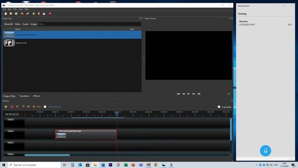Click the snapshot icon right of the playback buttons
Image resolution: width=298 pixels, height=168 pixels.
coord(229,94)
